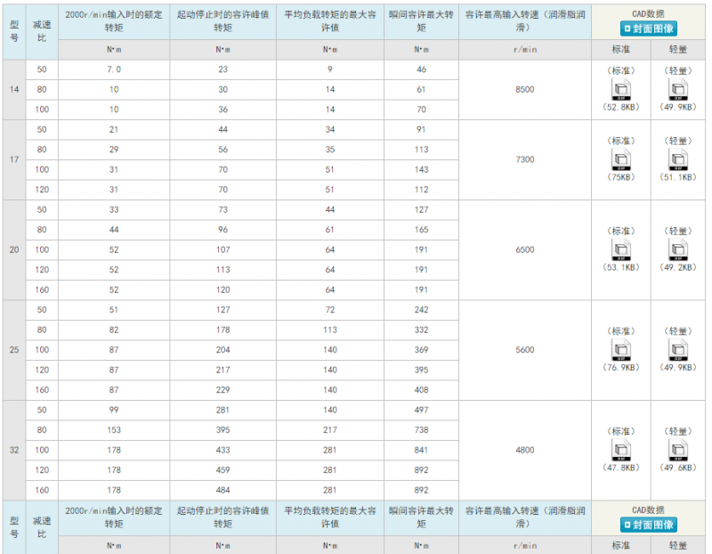Click the 229 peak torque value

[223, 390]
